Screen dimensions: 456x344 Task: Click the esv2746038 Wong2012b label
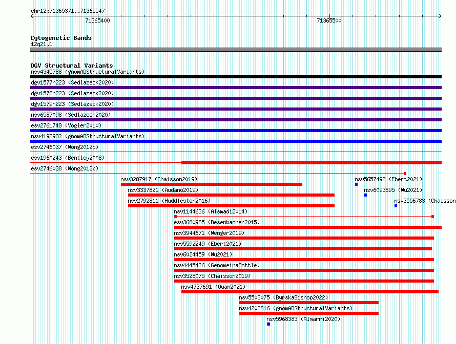click(x=65, y=168)
